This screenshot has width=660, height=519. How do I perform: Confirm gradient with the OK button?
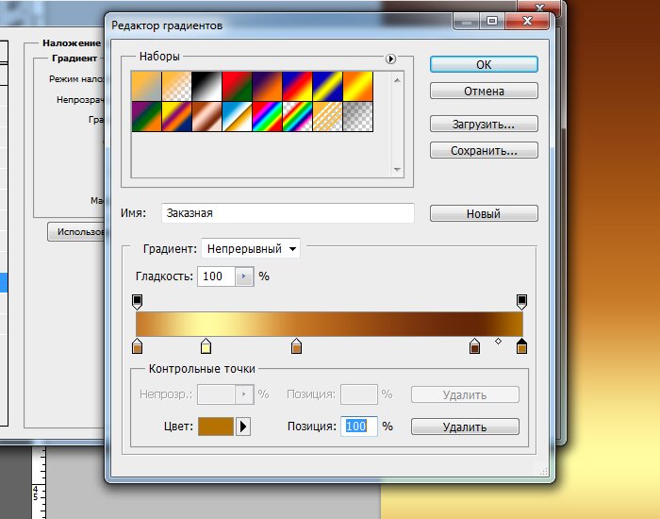tap(484, 64)
